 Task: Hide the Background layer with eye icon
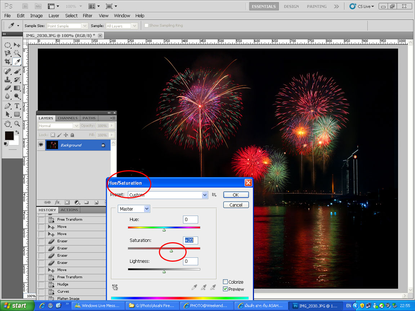pyautogui.click(x=41, y=145)
